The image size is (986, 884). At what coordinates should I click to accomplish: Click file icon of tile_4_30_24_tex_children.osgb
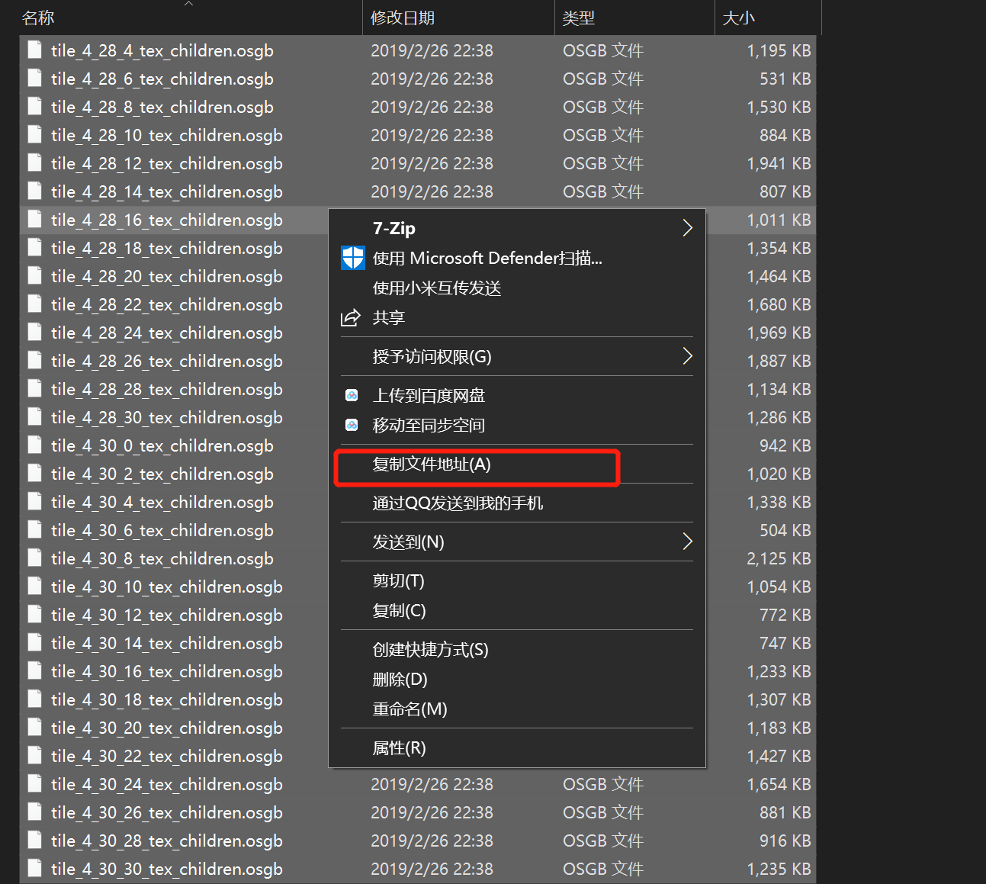pyautogui.click(x=34, y=784)
